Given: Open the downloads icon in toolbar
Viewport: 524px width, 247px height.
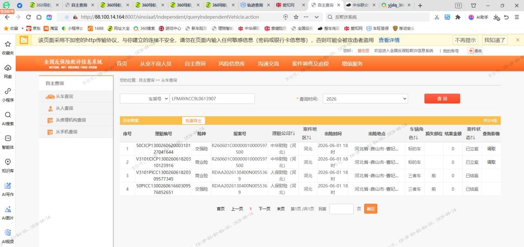Looking at the screenshot, I should coord(496,17).
